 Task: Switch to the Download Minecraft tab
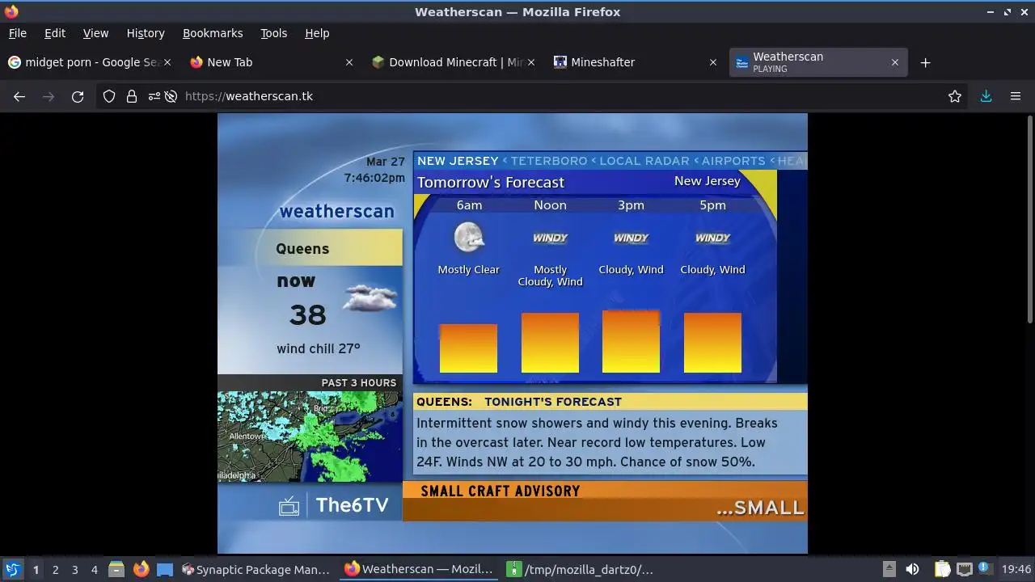453,62
